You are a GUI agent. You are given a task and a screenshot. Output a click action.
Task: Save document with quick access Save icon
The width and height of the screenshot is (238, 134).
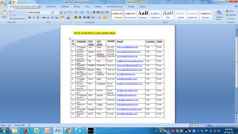tap(10, 2)
